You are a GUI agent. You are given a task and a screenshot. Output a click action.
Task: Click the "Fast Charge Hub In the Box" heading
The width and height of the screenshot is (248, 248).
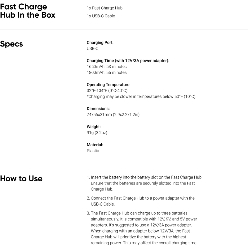point(28,11)
